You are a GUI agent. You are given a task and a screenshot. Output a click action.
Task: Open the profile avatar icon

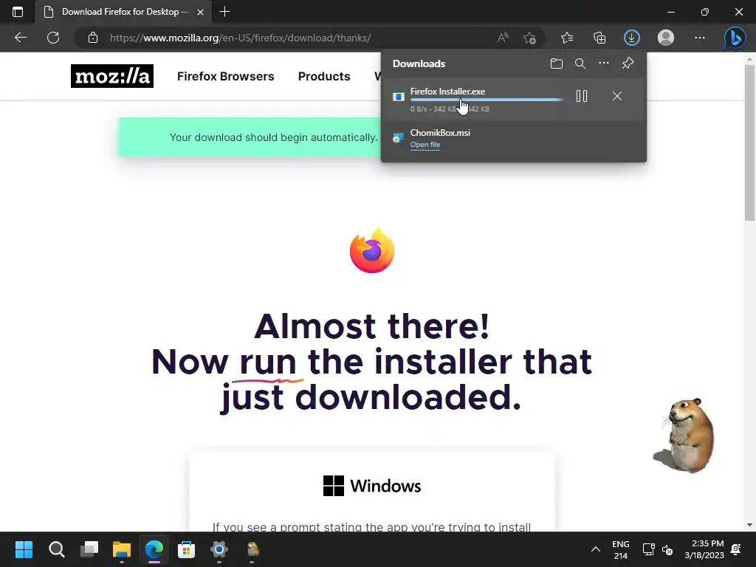point(666,38)
